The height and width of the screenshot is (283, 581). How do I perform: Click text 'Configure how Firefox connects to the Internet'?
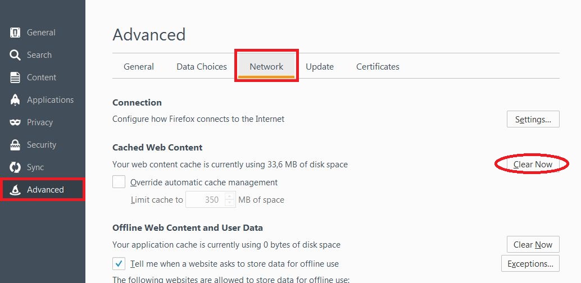(198, 119)
